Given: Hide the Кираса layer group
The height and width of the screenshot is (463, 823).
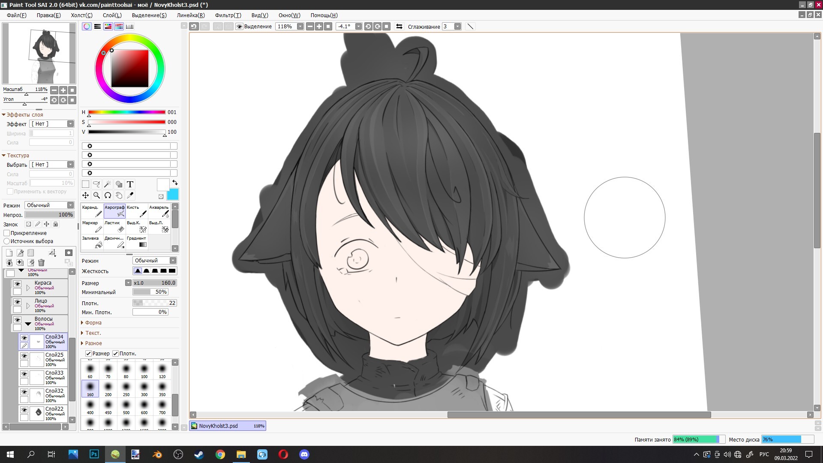Looking at the screenshot, I should tap(17, 284).
